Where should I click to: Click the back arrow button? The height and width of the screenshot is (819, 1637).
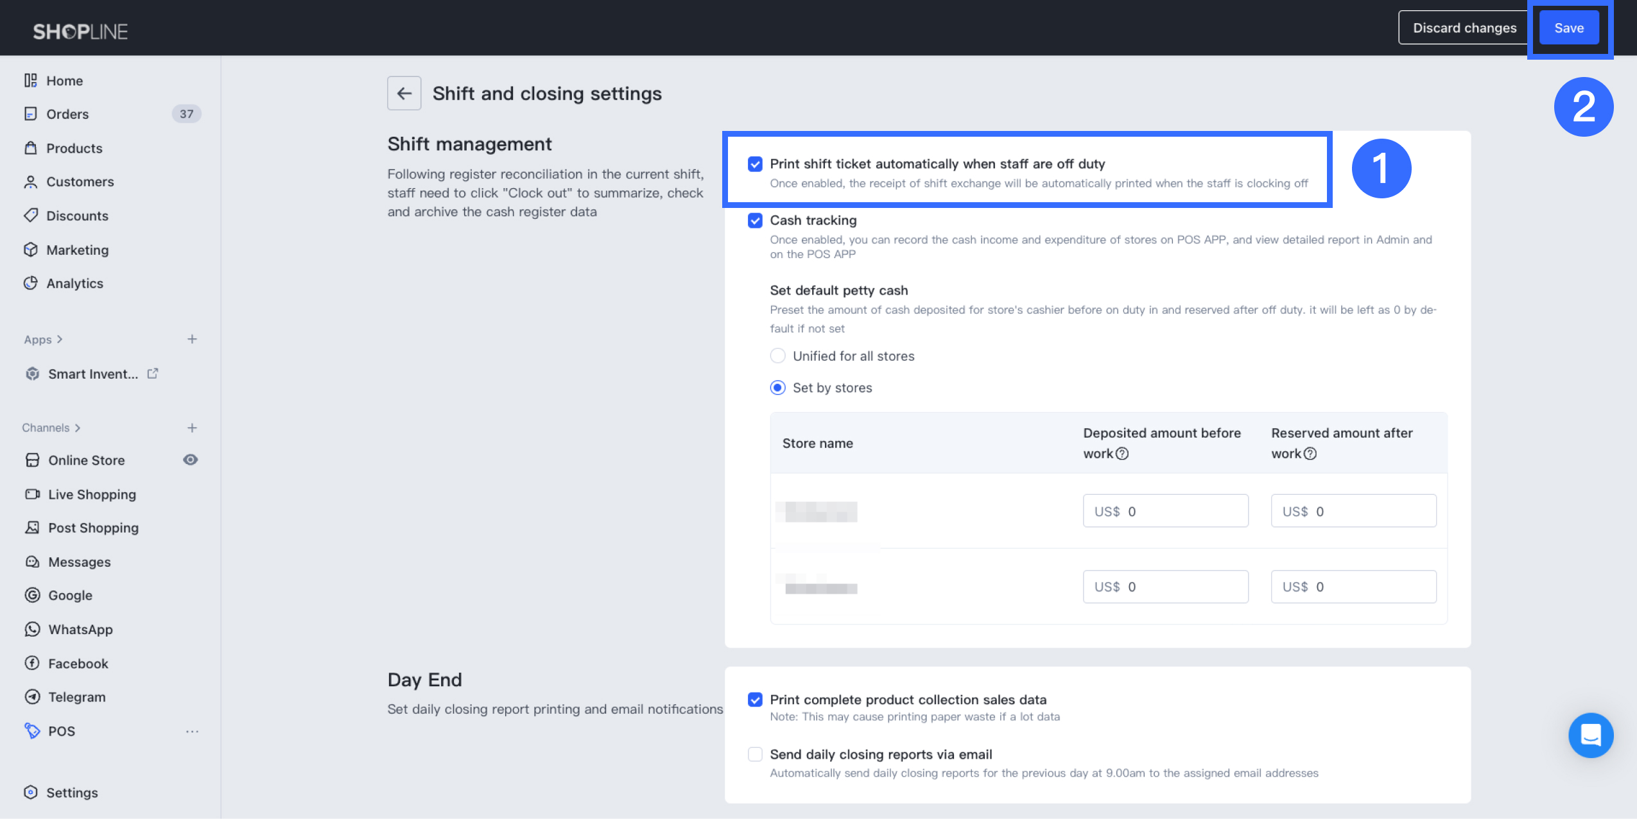(404, 94)
